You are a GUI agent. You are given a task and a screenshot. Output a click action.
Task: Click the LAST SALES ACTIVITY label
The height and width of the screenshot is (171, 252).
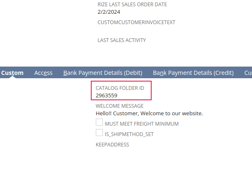point(122,40)
